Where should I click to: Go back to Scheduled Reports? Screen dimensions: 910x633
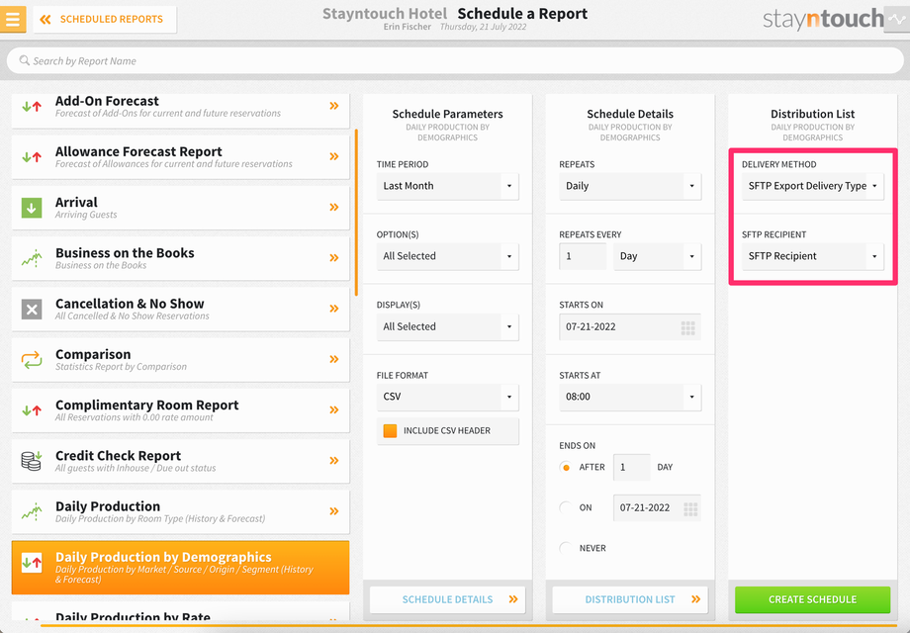(x=105, y=19)
